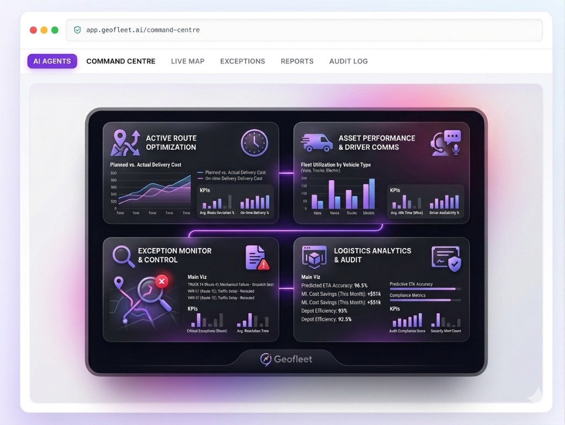The width and height of the screenshot is (565, 425).
Task: Click the Exception Monitor & Control title
Action: tap(174, 255)
